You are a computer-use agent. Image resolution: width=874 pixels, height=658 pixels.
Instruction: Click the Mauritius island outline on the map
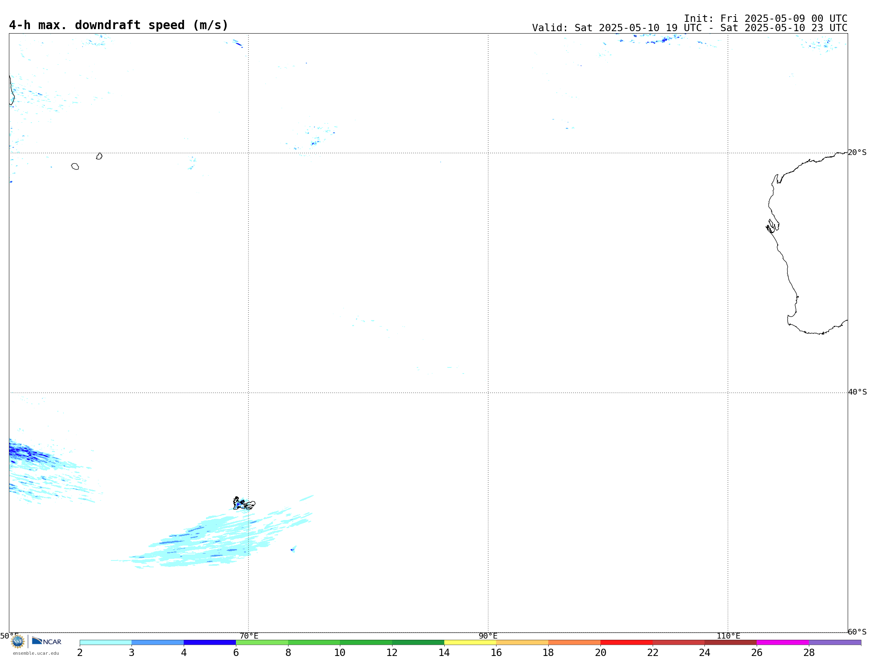click(x=99, y=156)
